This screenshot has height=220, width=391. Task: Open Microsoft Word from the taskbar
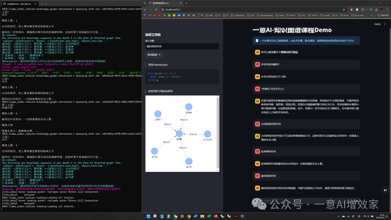195,216
